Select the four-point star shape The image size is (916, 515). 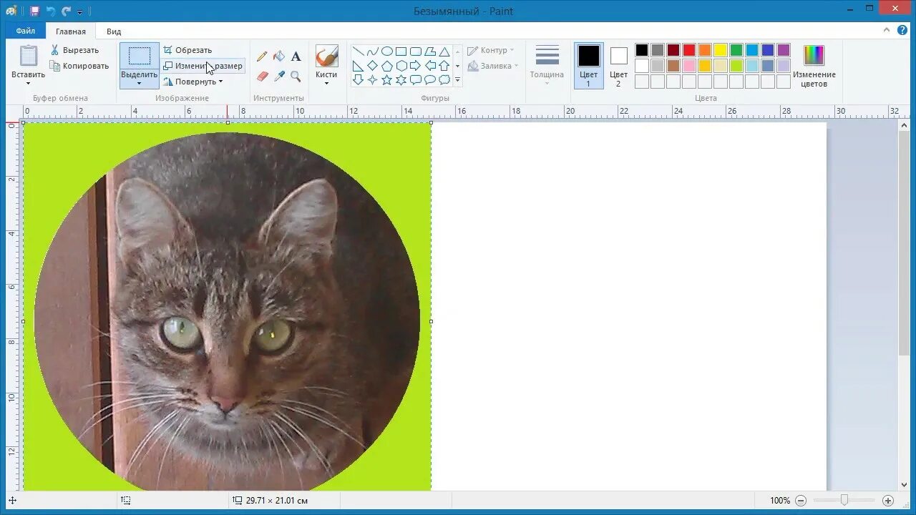click(x=372, y=79)
